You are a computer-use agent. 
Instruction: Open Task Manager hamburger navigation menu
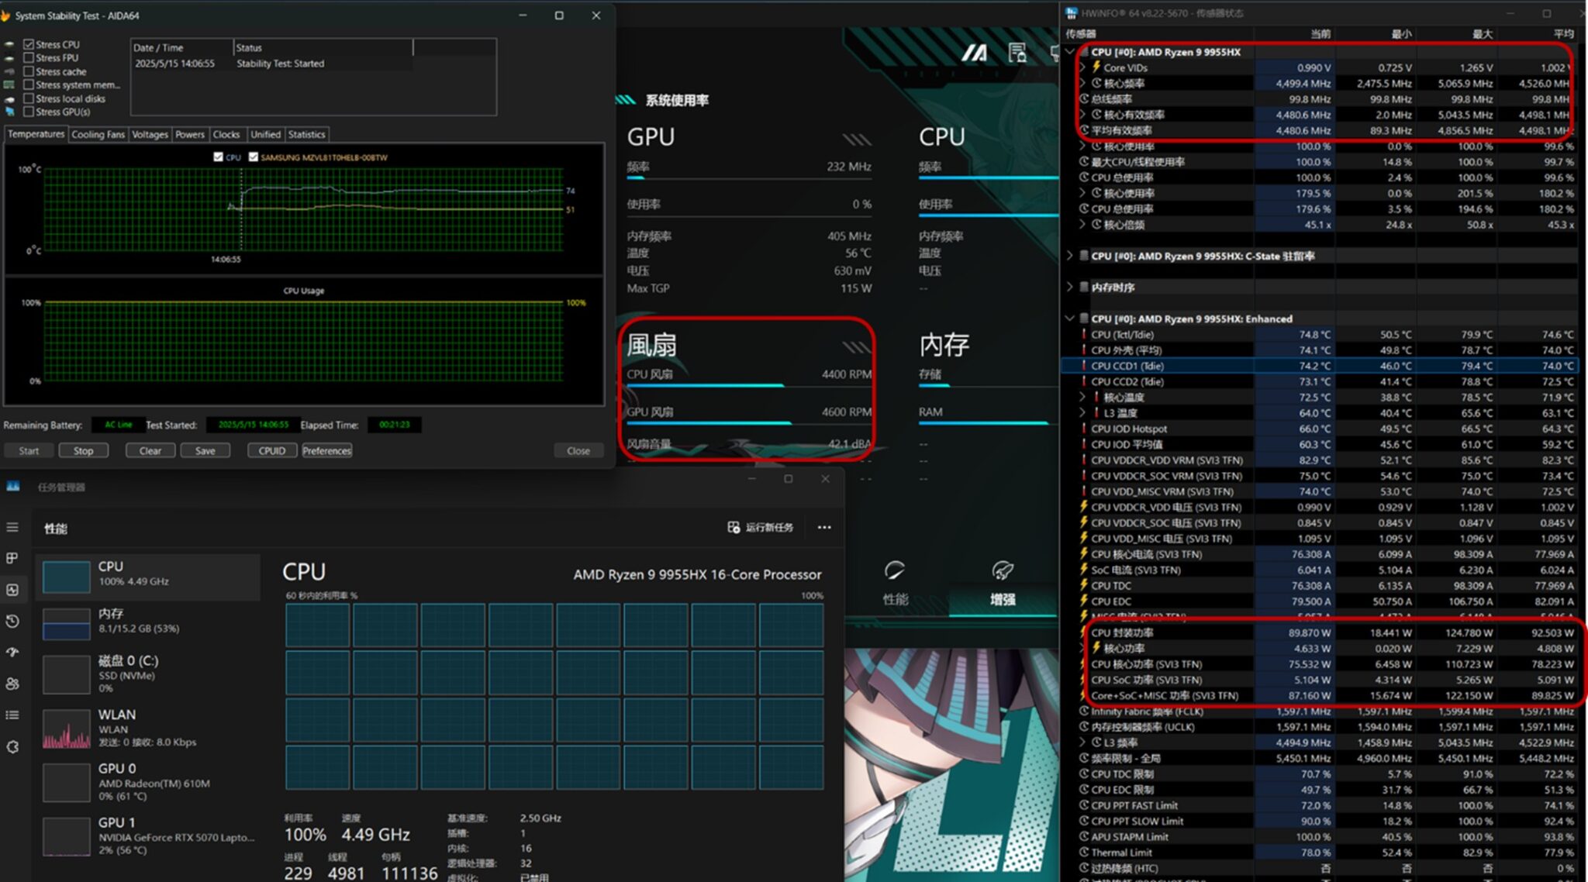tap(12, 528)
